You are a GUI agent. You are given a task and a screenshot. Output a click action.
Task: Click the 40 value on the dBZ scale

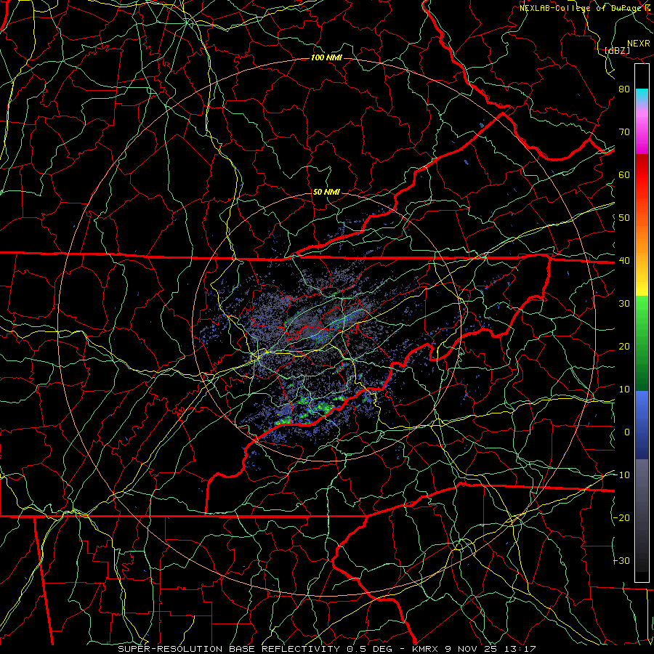624,261
